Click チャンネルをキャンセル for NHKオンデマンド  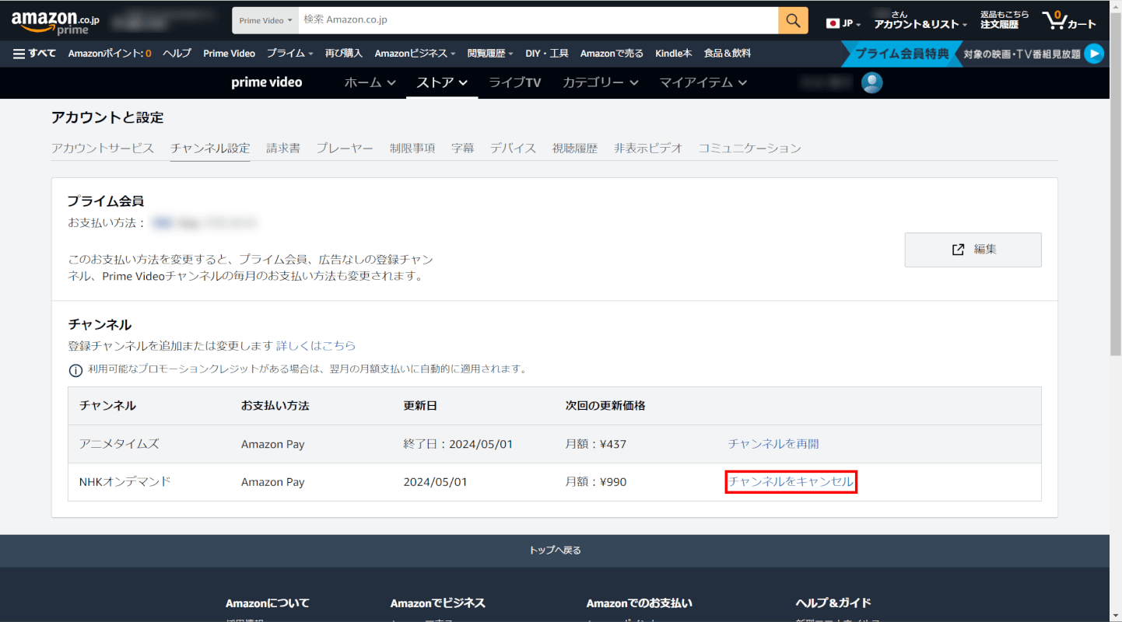coord(791,482)
